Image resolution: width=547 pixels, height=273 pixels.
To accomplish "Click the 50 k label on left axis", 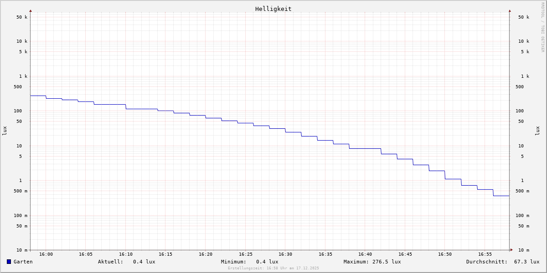I will click(22, 17).
